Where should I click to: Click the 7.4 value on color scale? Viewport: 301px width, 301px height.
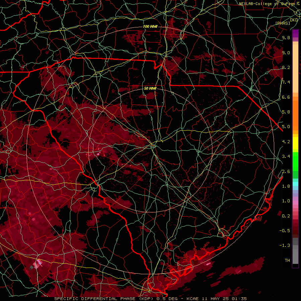pos(286,82)
